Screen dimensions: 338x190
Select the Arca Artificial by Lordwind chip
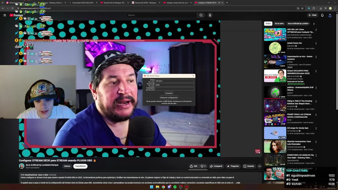point(298,23)
